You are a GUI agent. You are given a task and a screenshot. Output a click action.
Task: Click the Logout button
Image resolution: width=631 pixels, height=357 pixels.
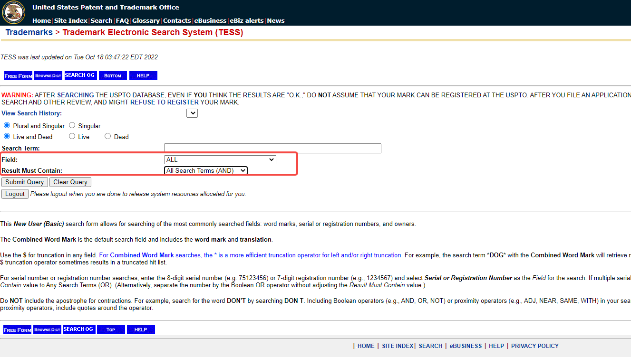(x=15, y=194)
